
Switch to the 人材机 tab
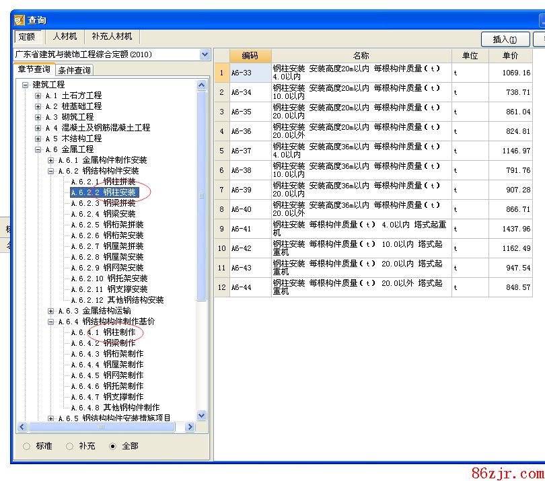pyautogui.click(x=65, y=36)
